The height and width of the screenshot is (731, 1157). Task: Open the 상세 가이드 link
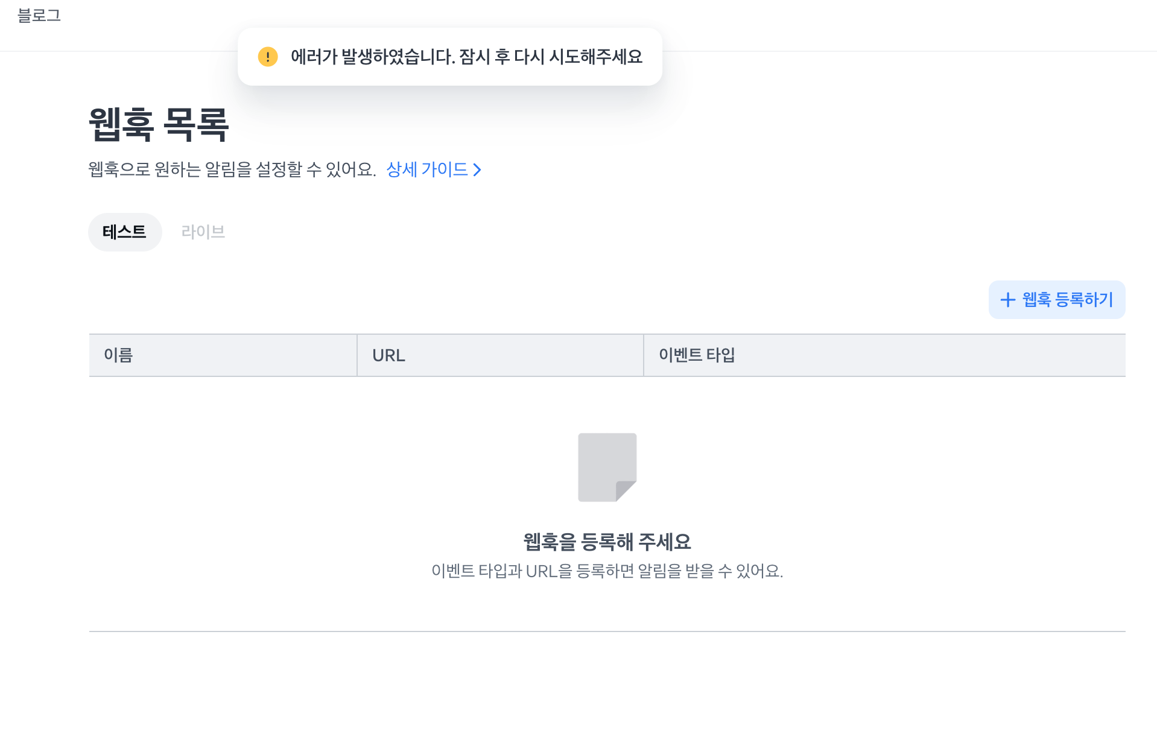426,169
